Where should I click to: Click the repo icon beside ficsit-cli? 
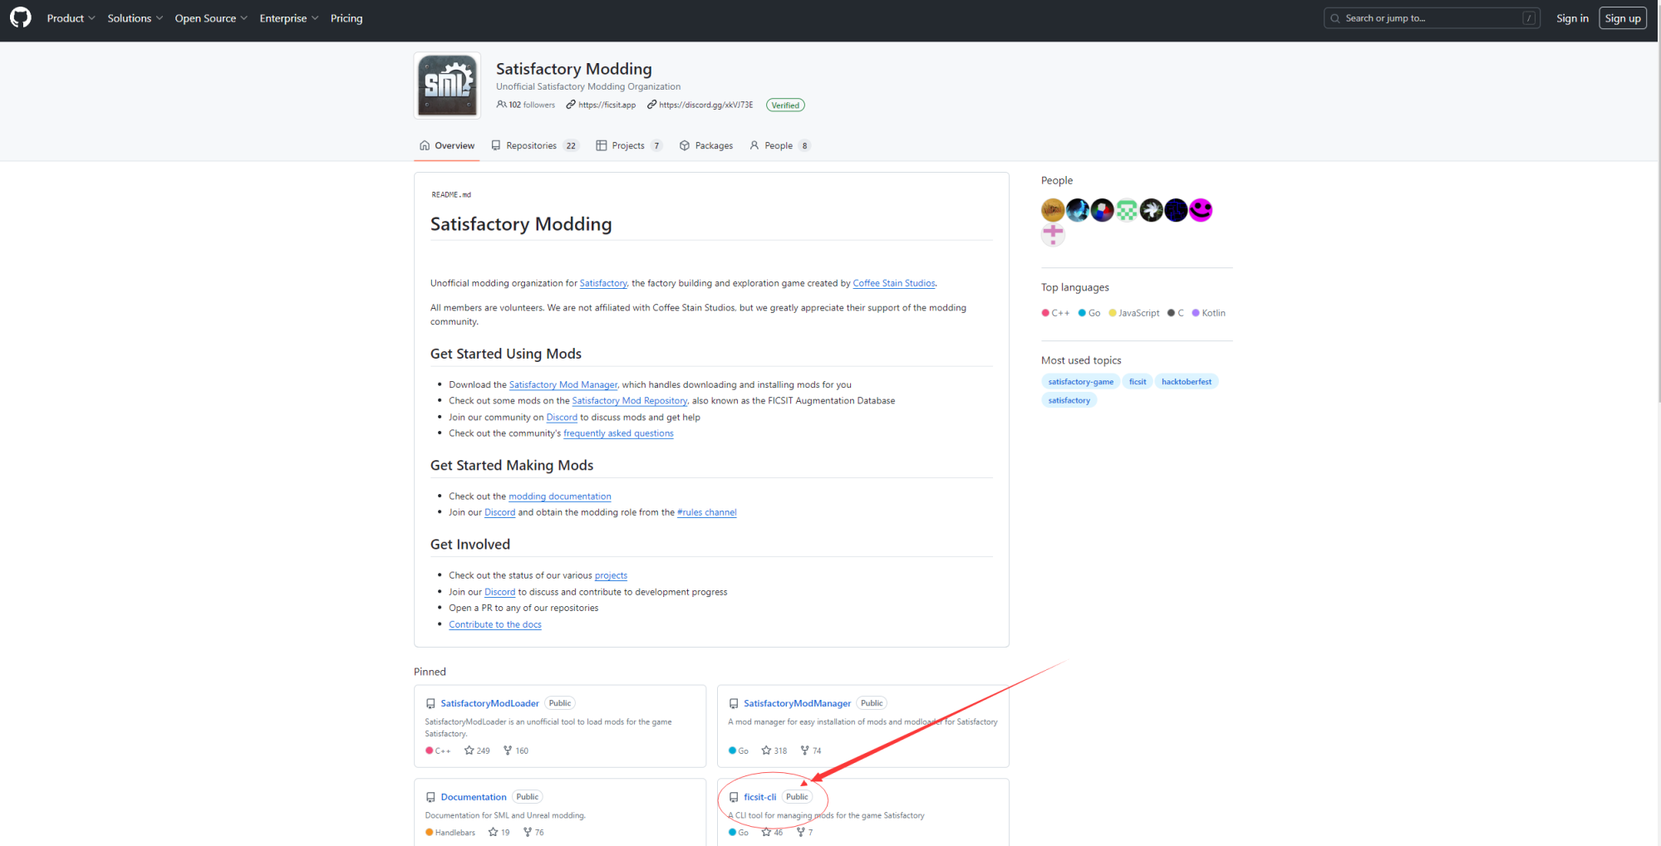pyautogui.click(x=734, y=797)
